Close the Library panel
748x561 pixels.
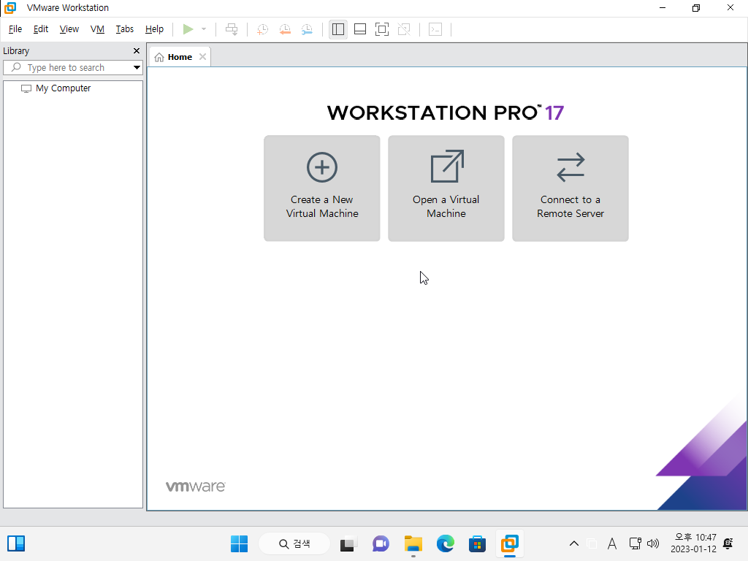point(137,50)
